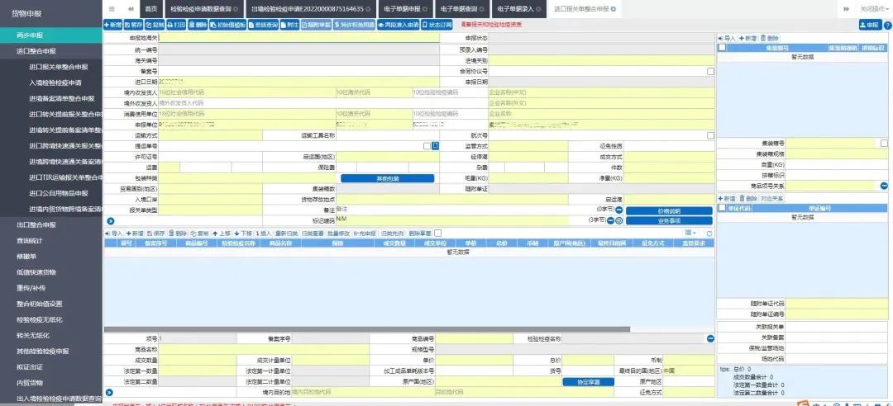Open 入境检验检疫申请 in the sidebar
This screenshot has width=893, height=406.
pos(55,83)
